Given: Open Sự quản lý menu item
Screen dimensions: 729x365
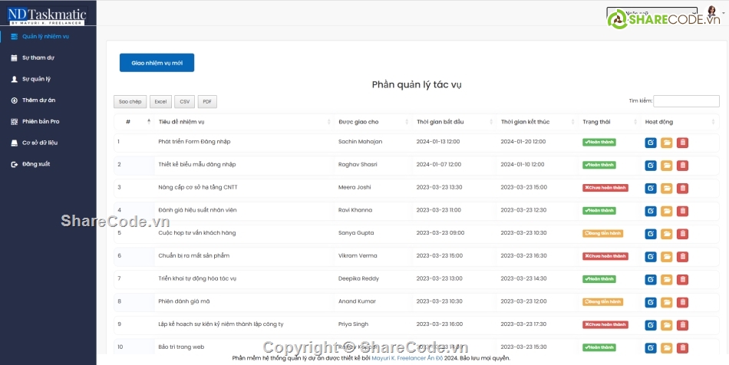Looking at the screenshot, I should tap(36, 79).
